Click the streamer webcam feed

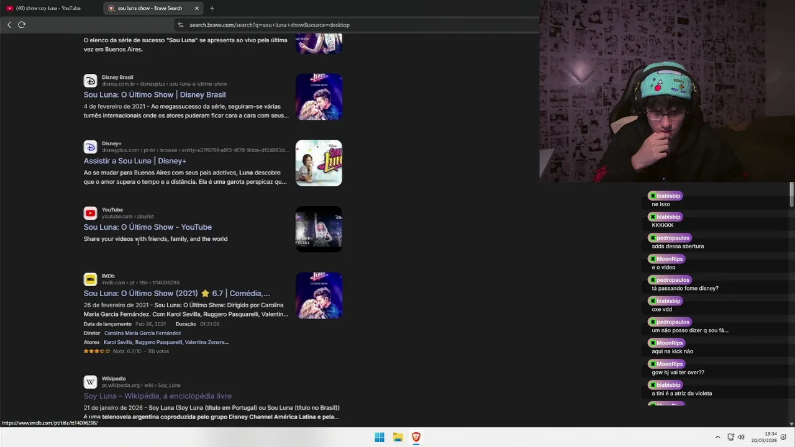point(667,91)
